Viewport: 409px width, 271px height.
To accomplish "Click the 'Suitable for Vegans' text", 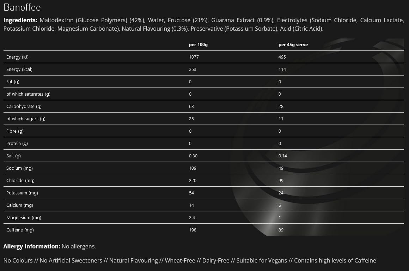I will point(262,261).
